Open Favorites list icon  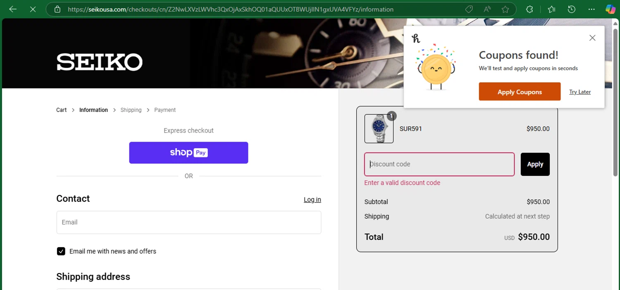click(x=552, y=9)
